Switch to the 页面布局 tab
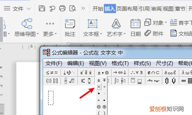The height and width of the screenshot is (115, 192). [x=127, y=9]
